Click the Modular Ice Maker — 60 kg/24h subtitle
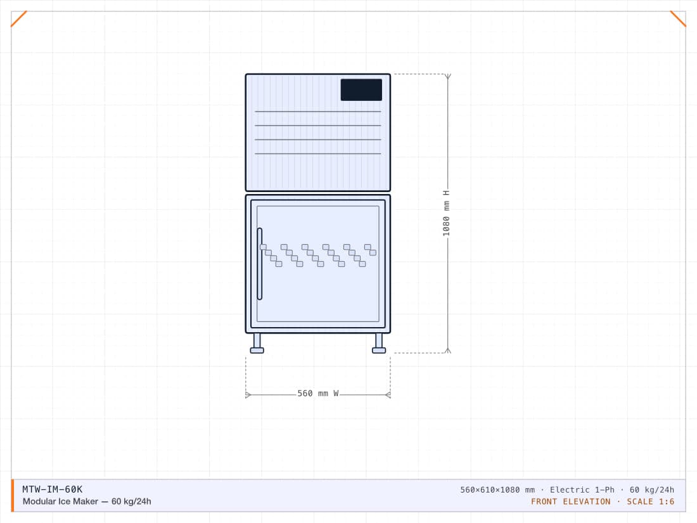 pyautogui.click(x=87, y=501)
